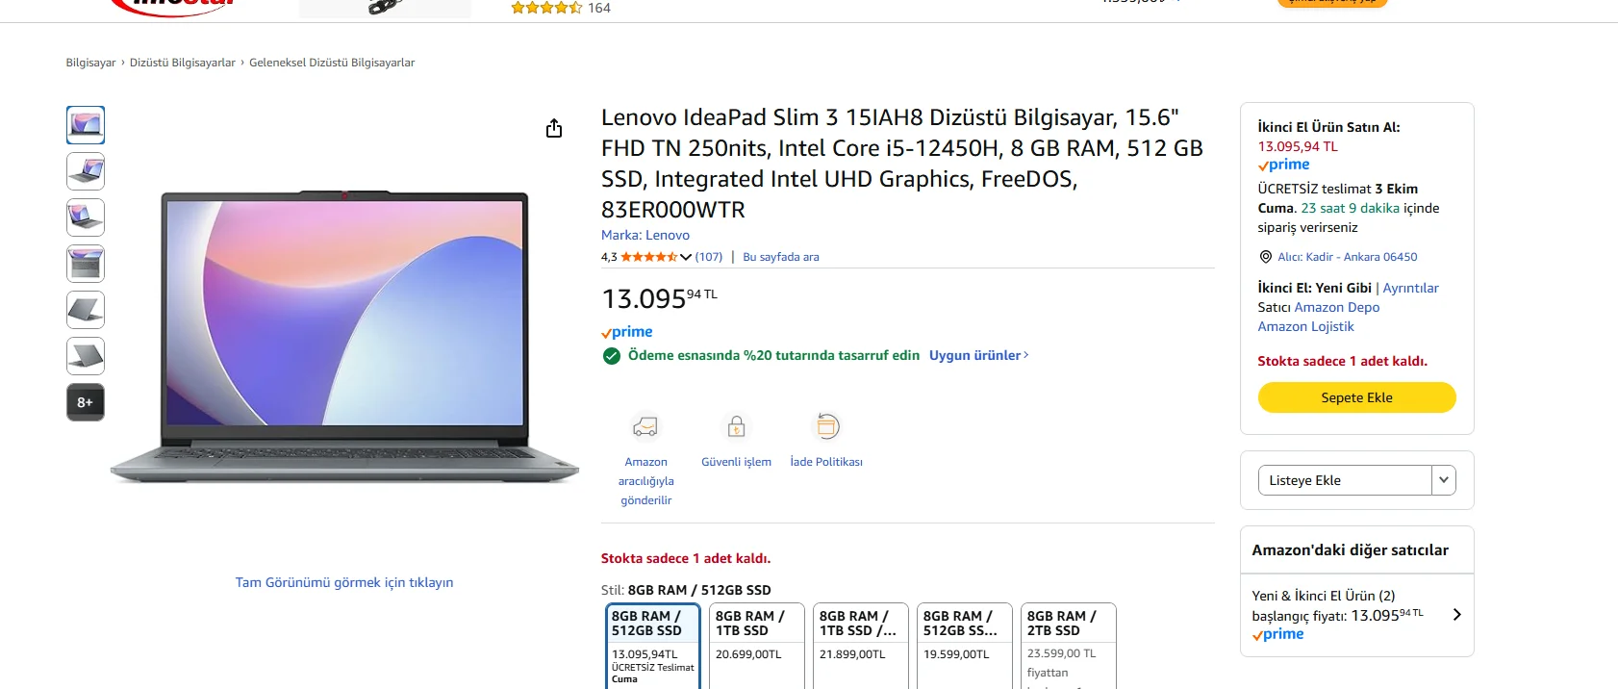Expand the star rating breakdown chevron

click(686, 257)
